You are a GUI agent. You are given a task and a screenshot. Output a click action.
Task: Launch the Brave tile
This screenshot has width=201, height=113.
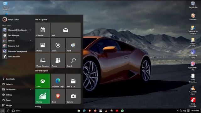[x=58, y=96]
